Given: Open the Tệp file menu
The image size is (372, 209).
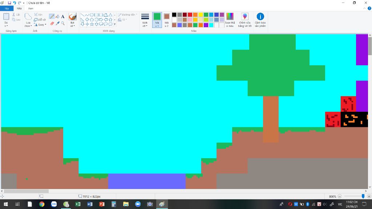Looking at the screenshot, I should pos(7,8).
